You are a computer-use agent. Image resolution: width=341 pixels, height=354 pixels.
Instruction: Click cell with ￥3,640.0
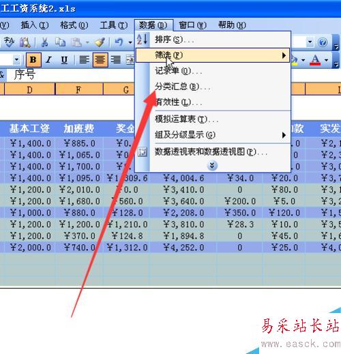point(183,201)
